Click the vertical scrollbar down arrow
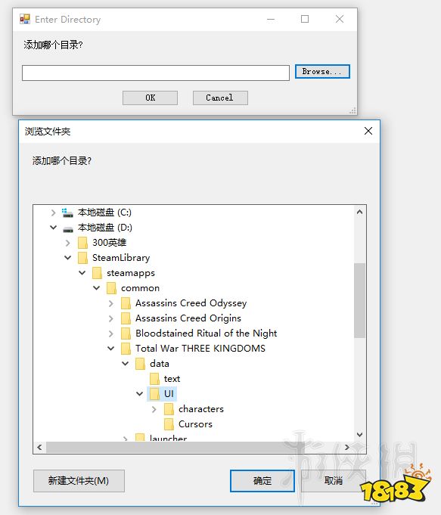Screen dimensions: 441x515 pos(360,435)
